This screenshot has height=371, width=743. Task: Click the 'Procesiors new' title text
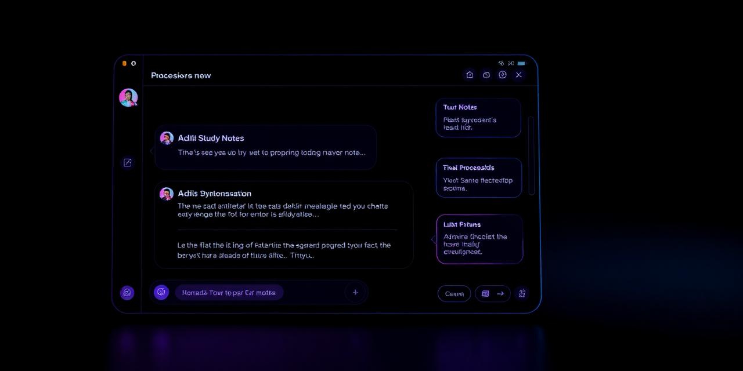coord(181,75)
